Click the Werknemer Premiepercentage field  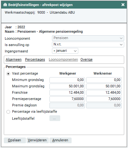coord(104,99)
